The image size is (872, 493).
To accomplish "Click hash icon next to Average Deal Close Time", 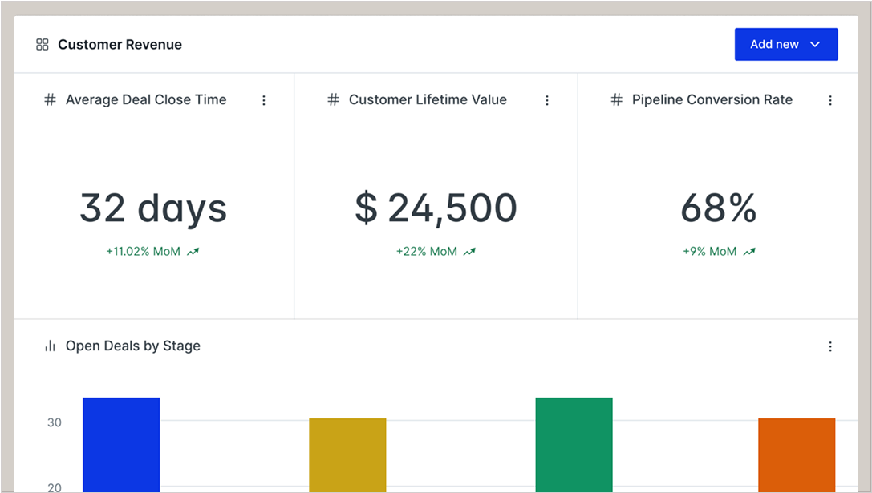I will pos(50,100).
